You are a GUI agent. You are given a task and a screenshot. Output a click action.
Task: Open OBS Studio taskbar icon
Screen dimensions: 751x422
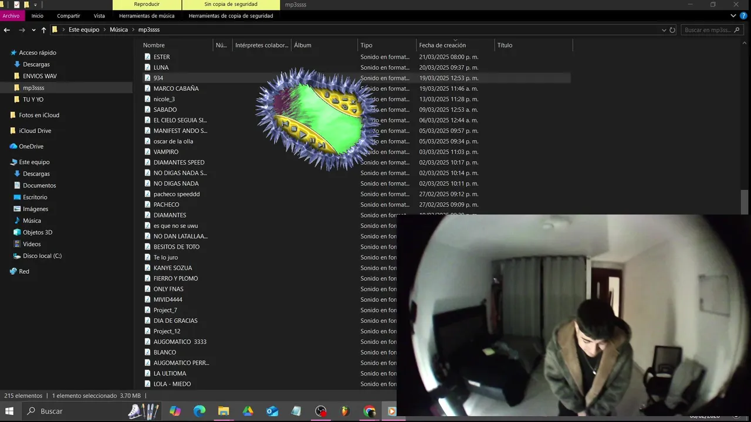[x=320, y=411]
